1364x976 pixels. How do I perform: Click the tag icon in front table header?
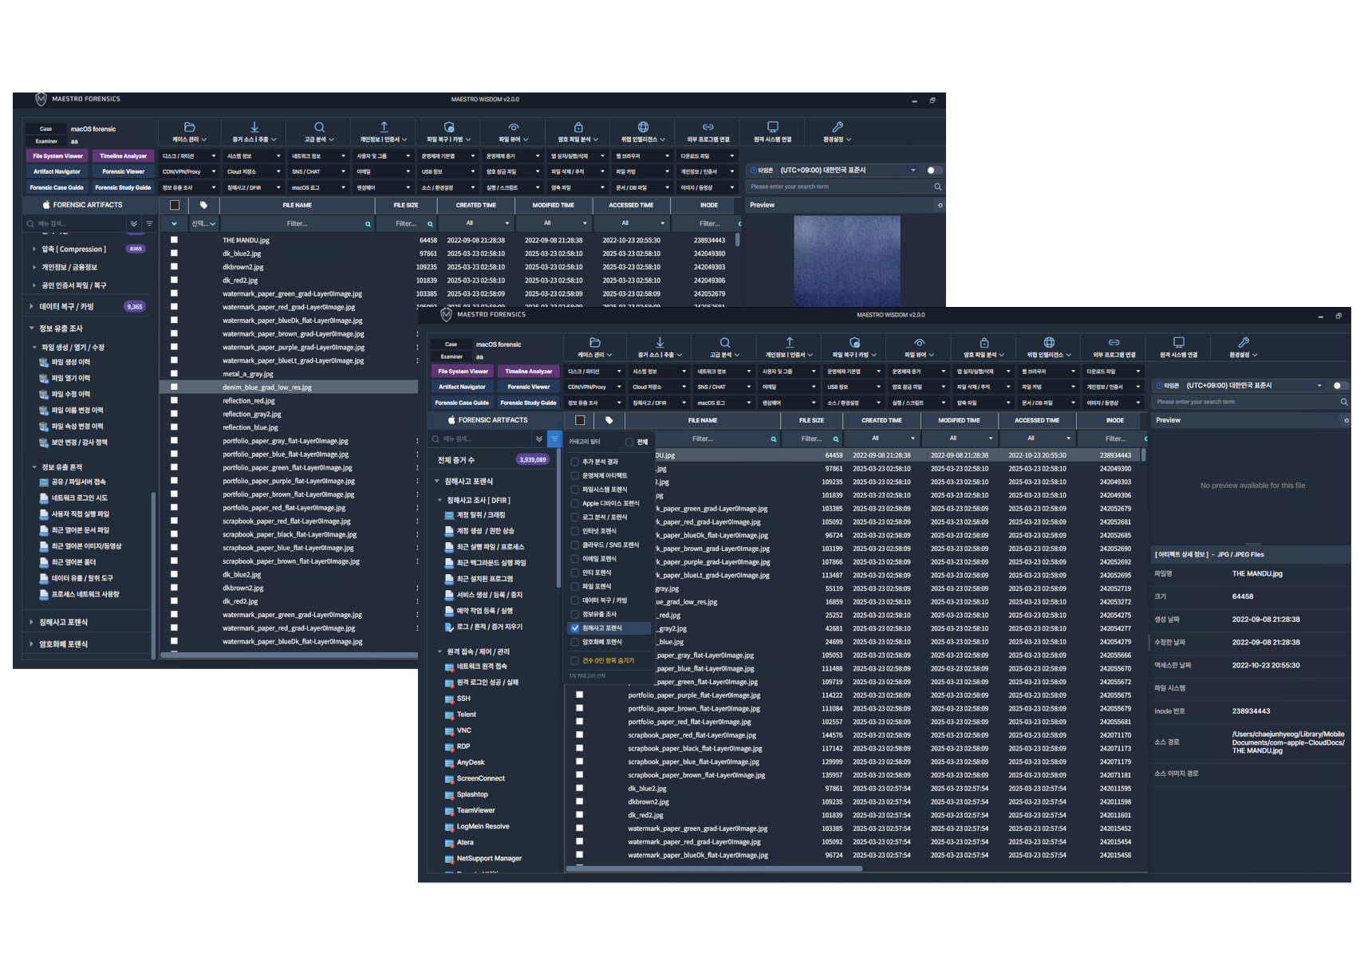tap(609, 420)
